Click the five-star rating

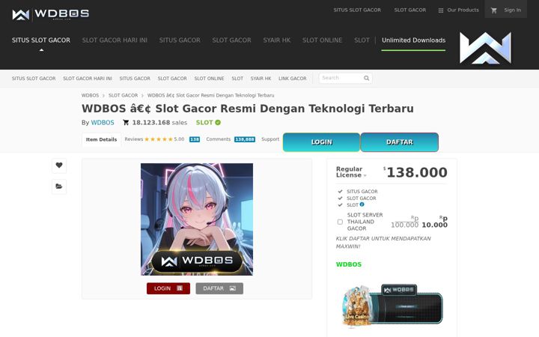(x=159, y=139)
